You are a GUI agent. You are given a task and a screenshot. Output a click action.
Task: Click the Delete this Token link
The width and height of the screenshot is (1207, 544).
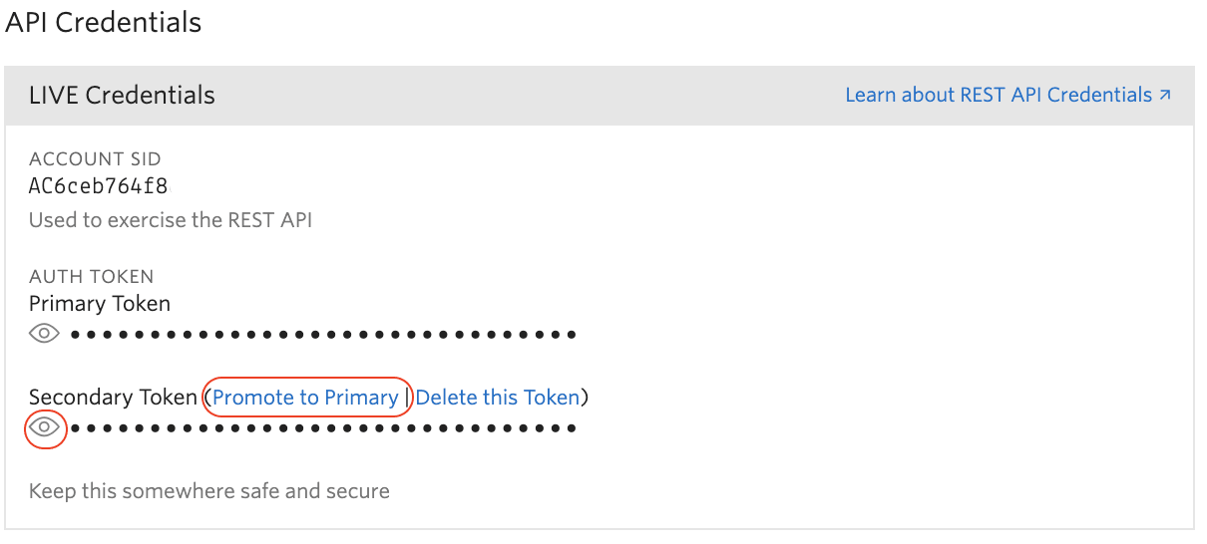(497, 398)
